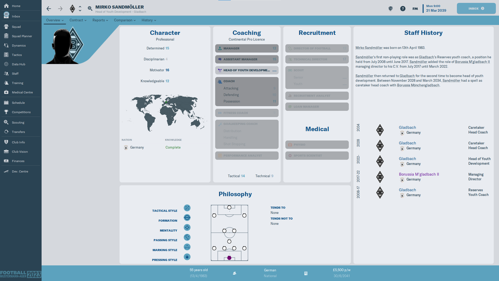This screenshot has width=499, height=281.
Task: Expand the Reports dropdown menu
Action: click(x=100, y=20)
